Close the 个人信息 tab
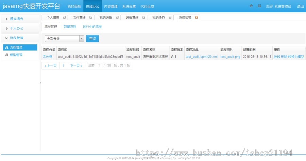The image size is (306, 161). (x=64, y=17)
